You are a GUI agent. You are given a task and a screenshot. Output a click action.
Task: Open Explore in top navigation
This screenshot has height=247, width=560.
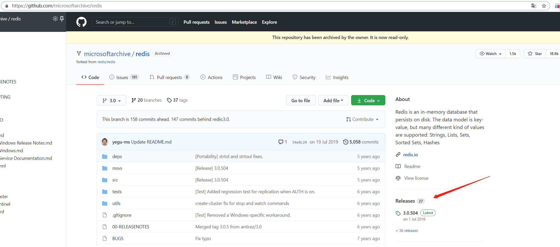pos(269,22)
